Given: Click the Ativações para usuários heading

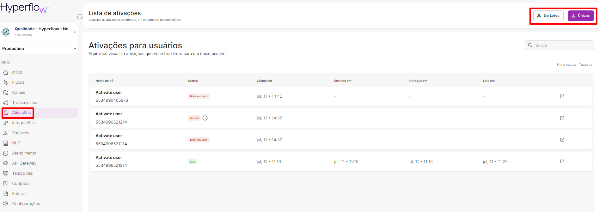Looking at the screenshot, I should (x=135, y=45).
